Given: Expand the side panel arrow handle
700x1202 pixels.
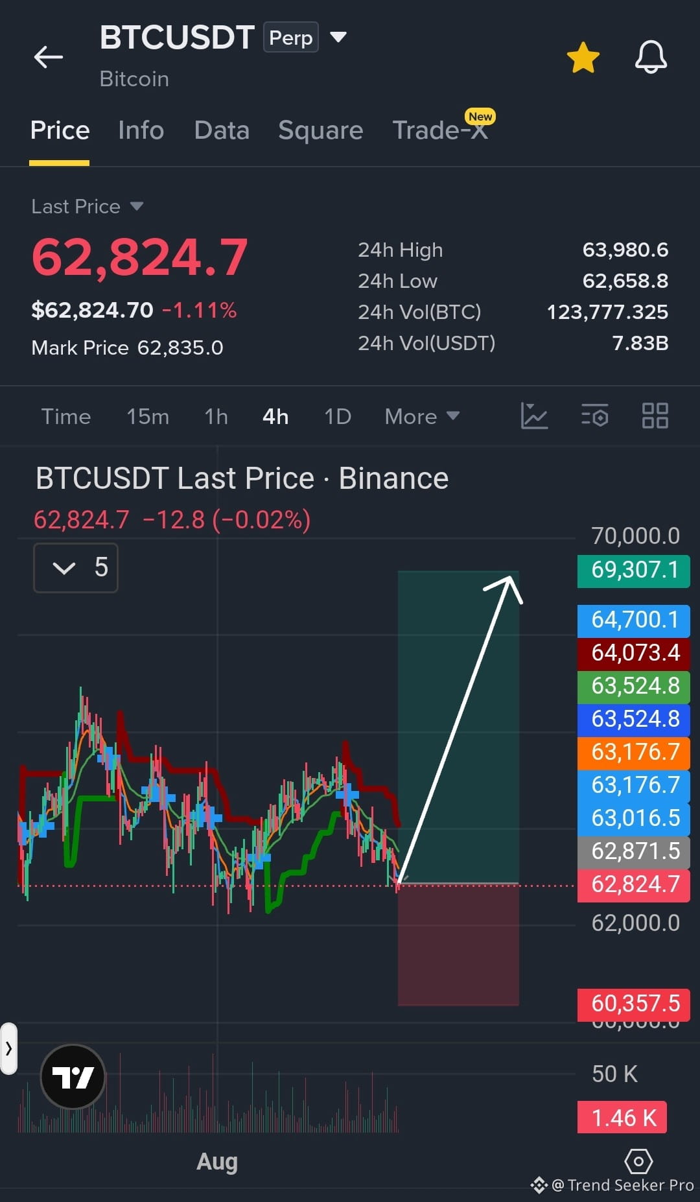Looking at the screenshot, I should point(8,1048).
